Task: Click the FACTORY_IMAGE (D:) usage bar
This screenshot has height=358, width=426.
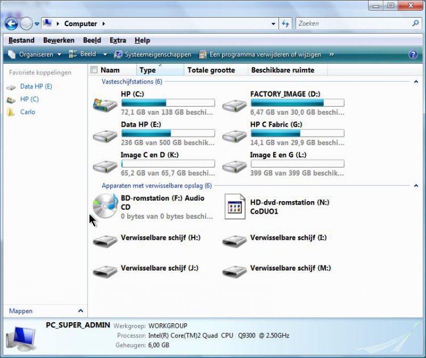Action: [x=298, y=103]
